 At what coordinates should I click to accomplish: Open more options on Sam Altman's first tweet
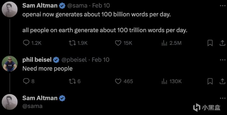tap(223, 6)
